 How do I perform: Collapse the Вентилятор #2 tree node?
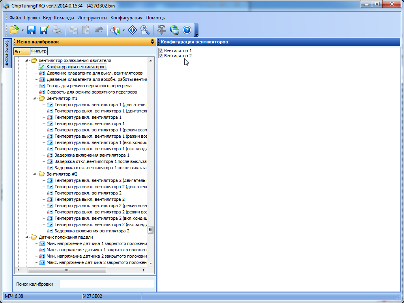(x=35, y=174)
